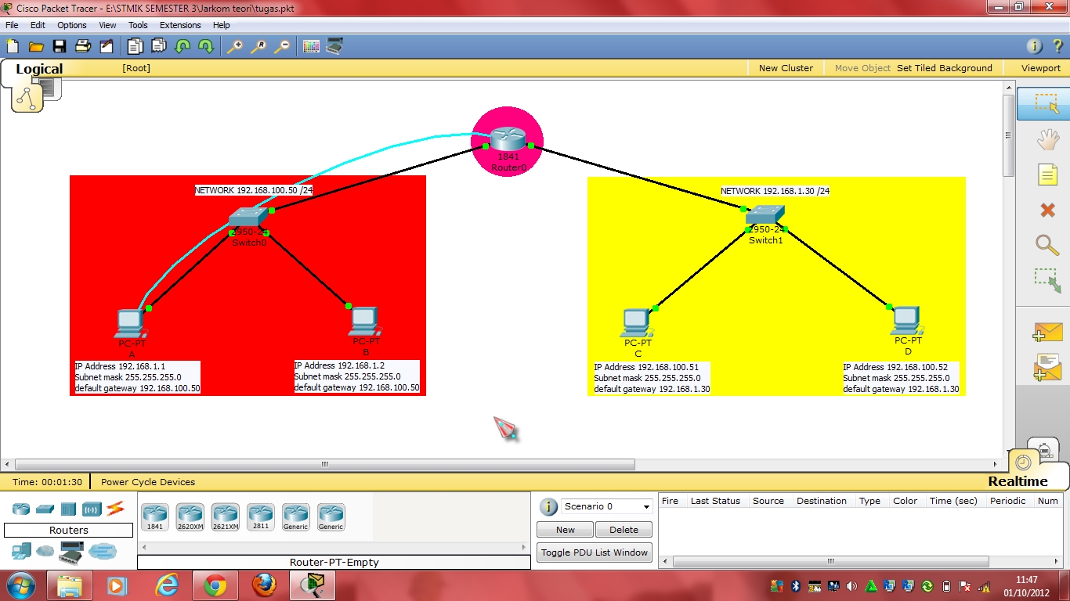Click Set Tiled Background
The image size is (1070, 601).
point(945,68)
